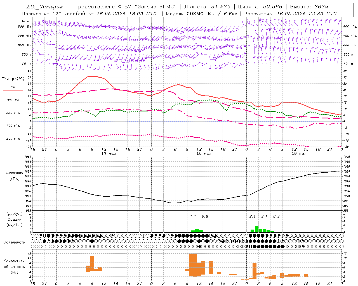Viewport: 358px width, 286px height.
Task: Click the '19 мая' date label
Action: click(x=299, y=154)
